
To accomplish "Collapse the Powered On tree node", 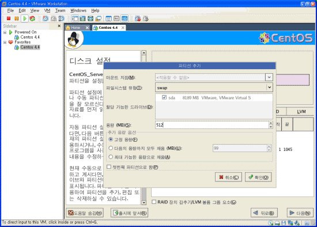I will pos(5,32).
